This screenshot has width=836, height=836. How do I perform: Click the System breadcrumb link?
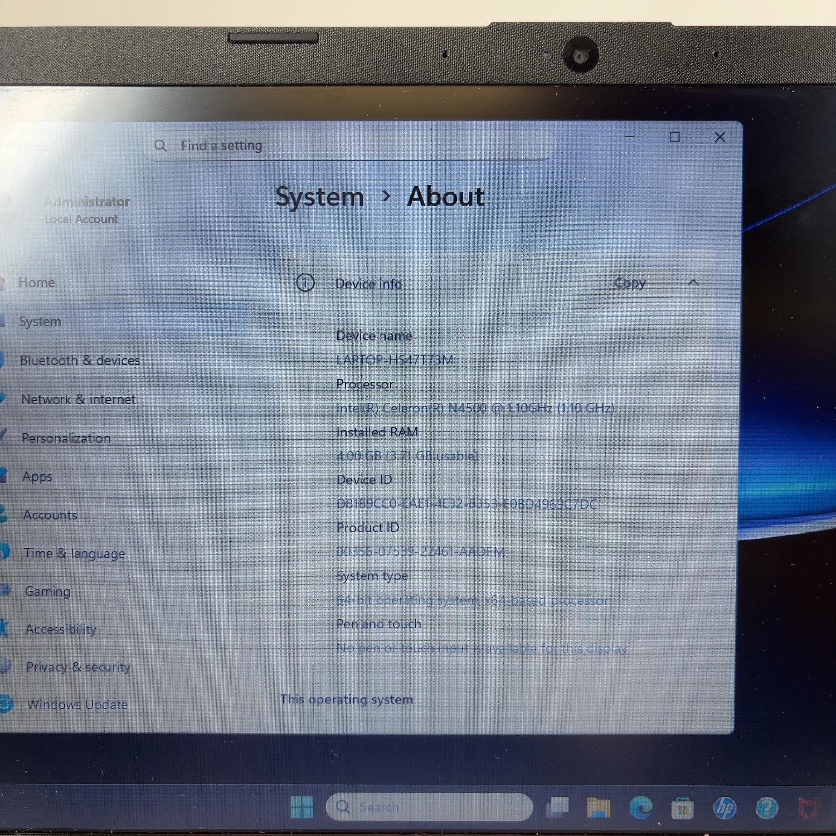point(319,197)
